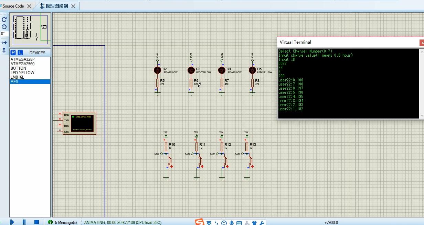Click the schematic overview thumbnail

pyautogui.click(x=30, y=30)
